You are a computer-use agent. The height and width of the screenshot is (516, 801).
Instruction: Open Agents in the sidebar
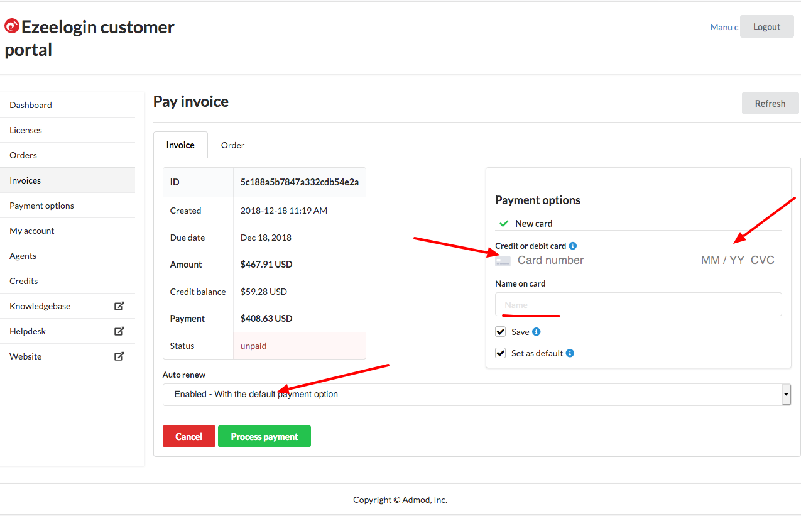[x=67, y=256]
